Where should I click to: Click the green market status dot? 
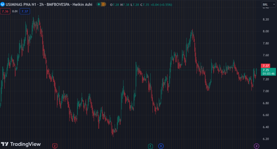click(x=99, y=4)
